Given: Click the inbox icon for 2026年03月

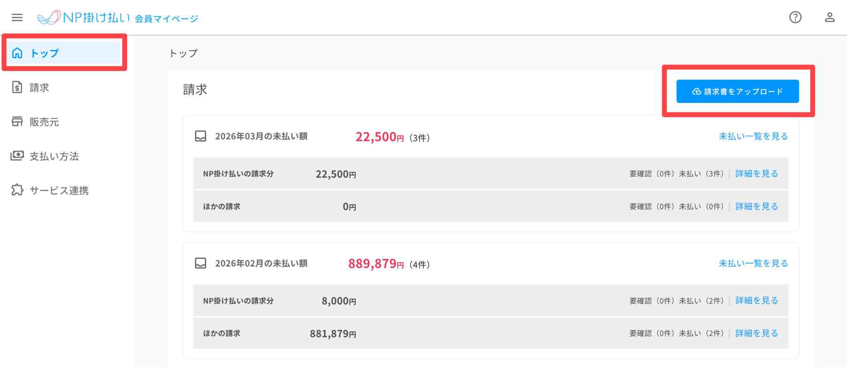Looking at the screenshot, I should (200, 136).
